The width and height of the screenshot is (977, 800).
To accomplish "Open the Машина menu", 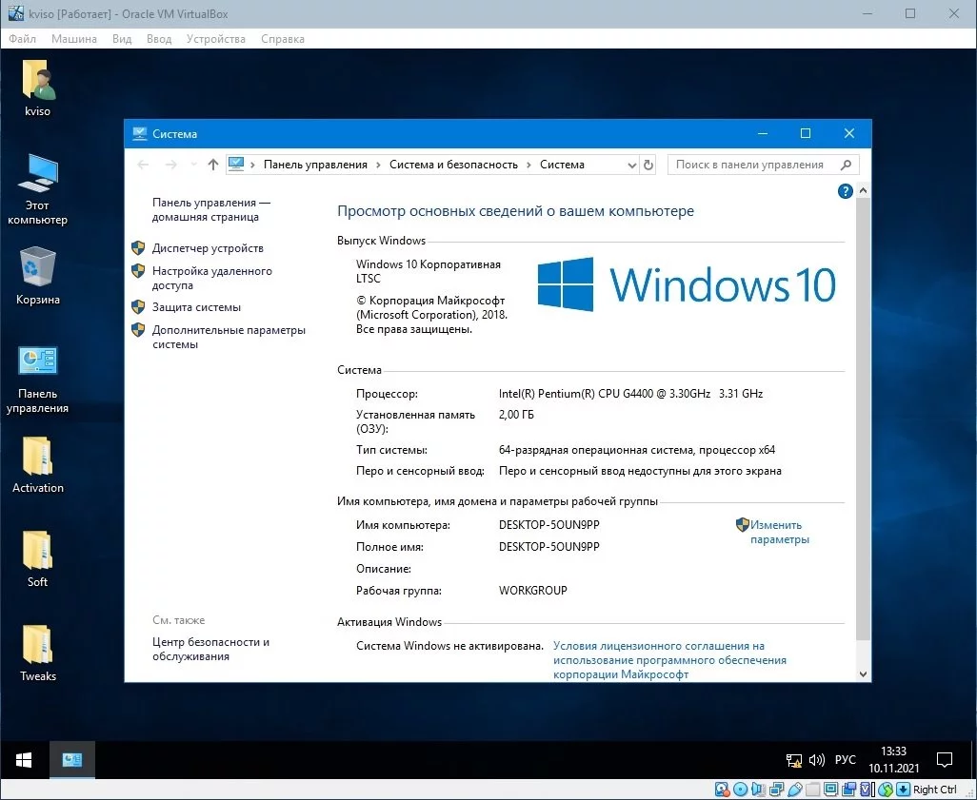I will pos(74,39).
